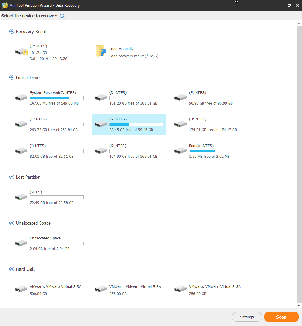This screenshot has width=302, height=326.
Task: Click the vertical scrollbar track
Action: [299, 164]
